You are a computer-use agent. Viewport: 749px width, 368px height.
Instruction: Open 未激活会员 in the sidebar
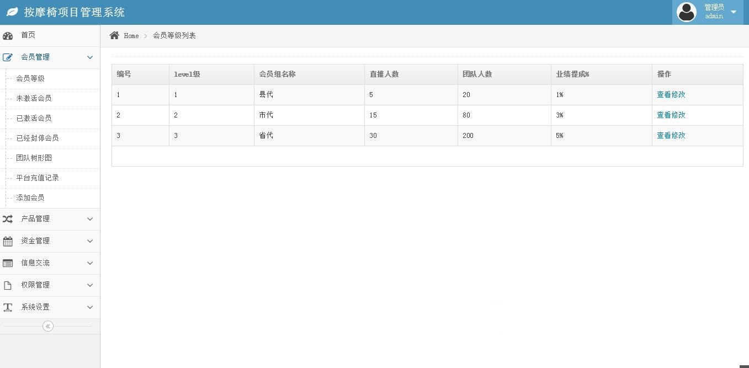click(34, 98)
